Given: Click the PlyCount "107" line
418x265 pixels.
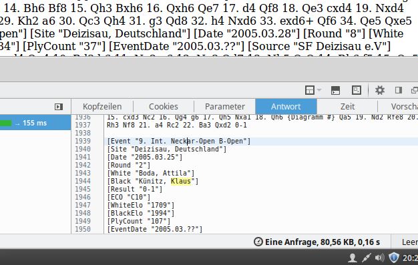Looking at the screenshot, I should click(139, 221).
